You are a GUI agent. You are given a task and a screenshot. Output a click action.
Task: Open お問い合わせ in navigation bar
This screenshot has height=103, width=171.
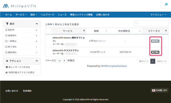pyautogui.click(x=103, y=15)
